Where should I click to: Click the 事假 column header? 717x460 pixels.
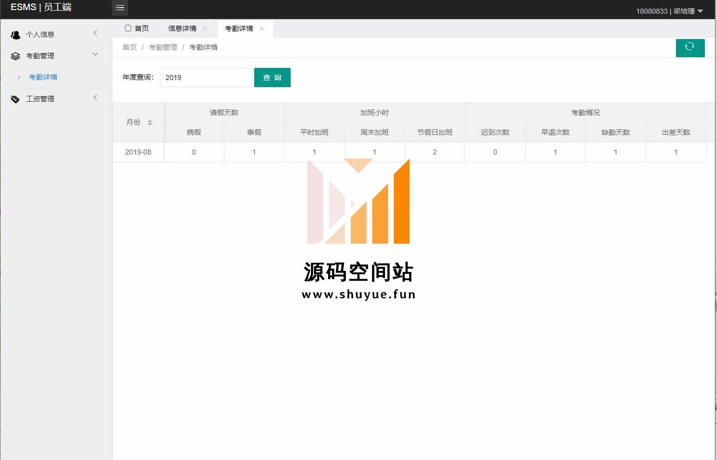[254, 132]
